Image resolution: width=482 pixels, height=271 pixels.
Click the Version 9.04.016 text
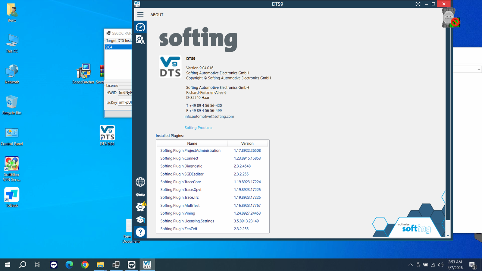[200, 68]
